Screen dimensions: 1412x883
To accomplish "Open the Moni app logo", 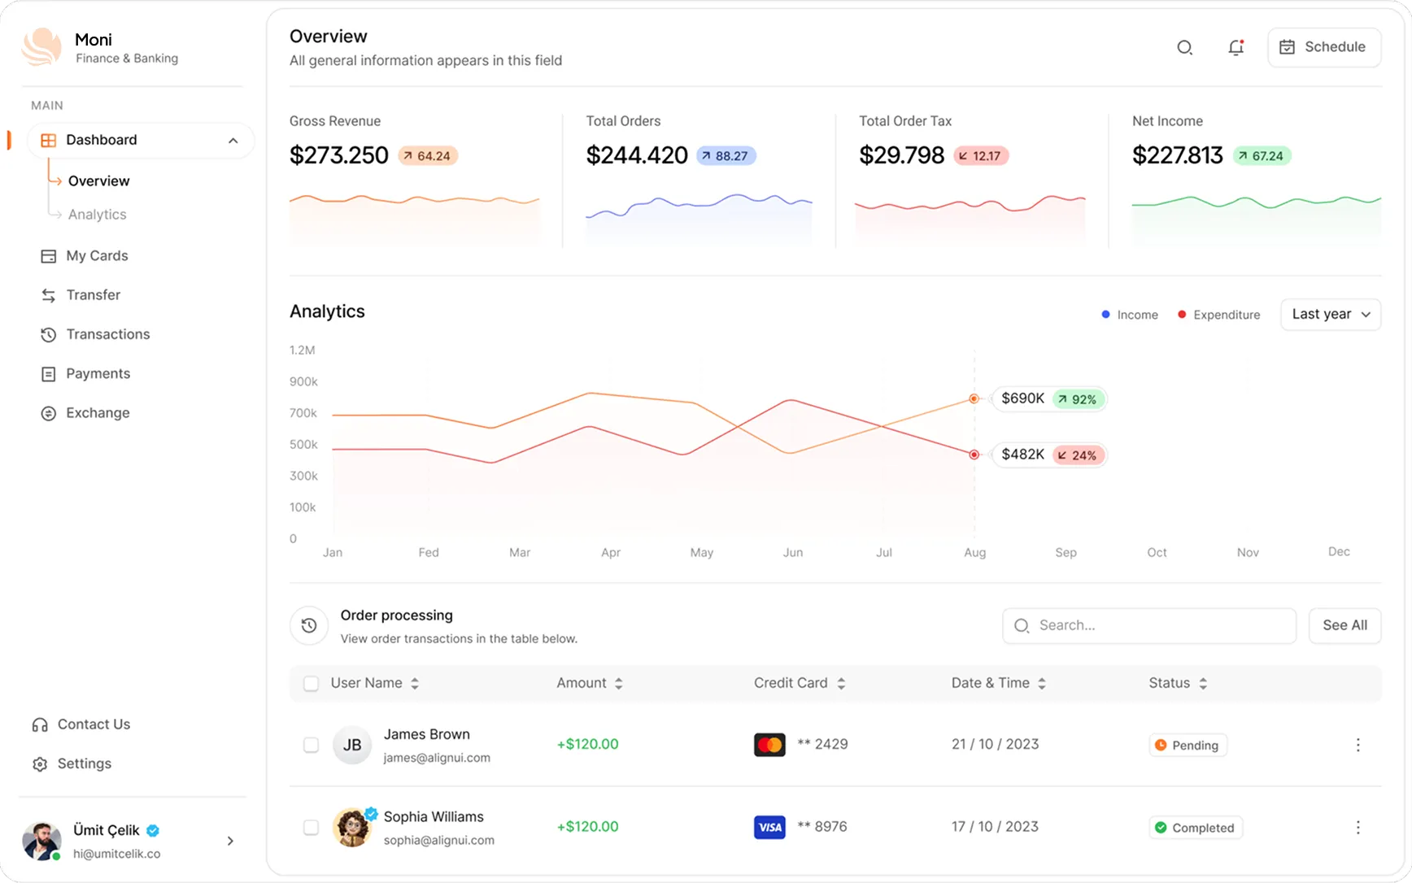I will [x=41, y=46].
